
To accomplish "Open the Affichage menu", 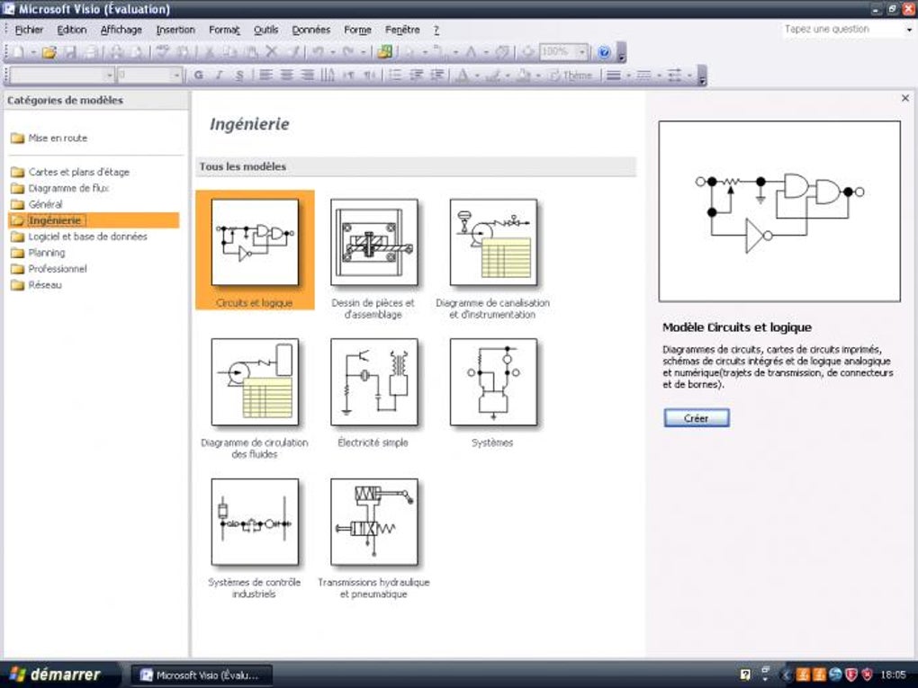I will coord(121,30).
